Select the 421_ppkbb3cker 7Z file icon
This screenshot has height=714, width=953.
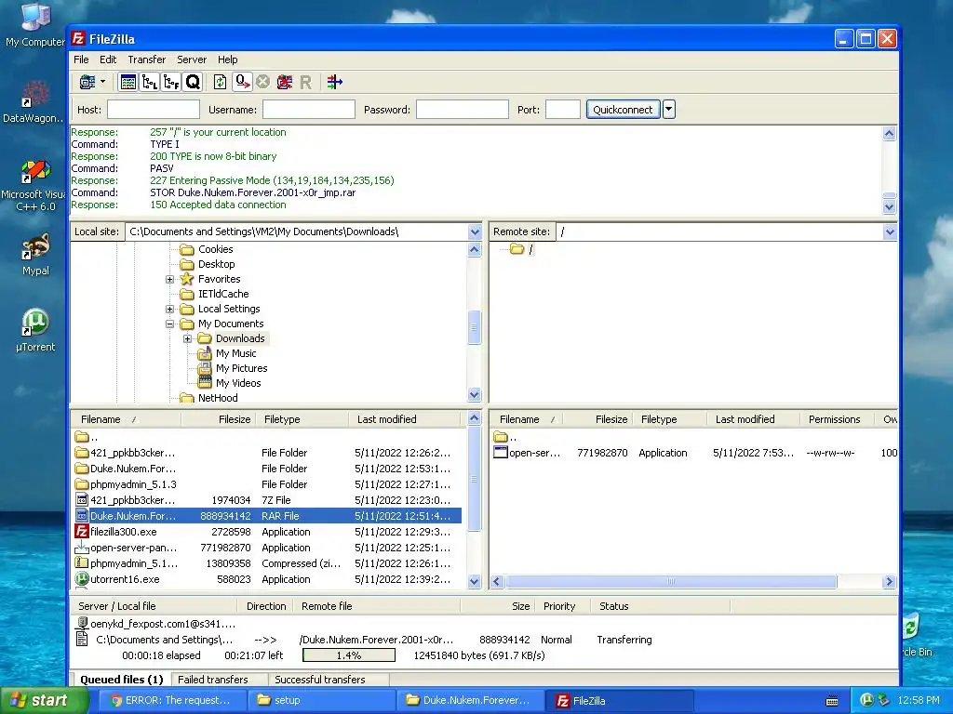click(82, 500)
